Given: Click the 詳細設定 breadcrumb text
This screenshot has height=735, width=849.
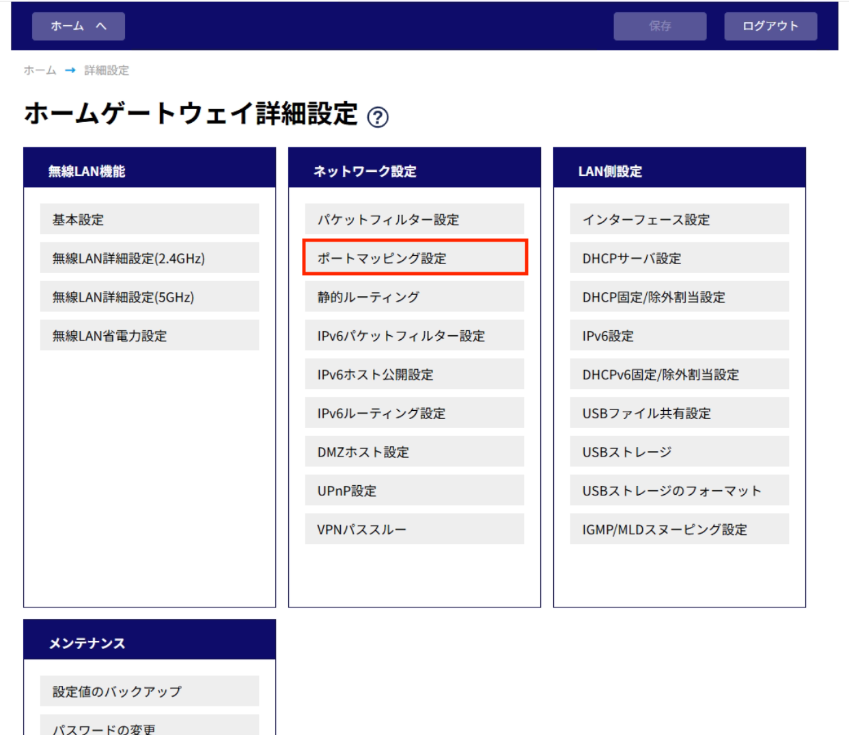Looking at the screenshot, I should (x=107, y=70).
